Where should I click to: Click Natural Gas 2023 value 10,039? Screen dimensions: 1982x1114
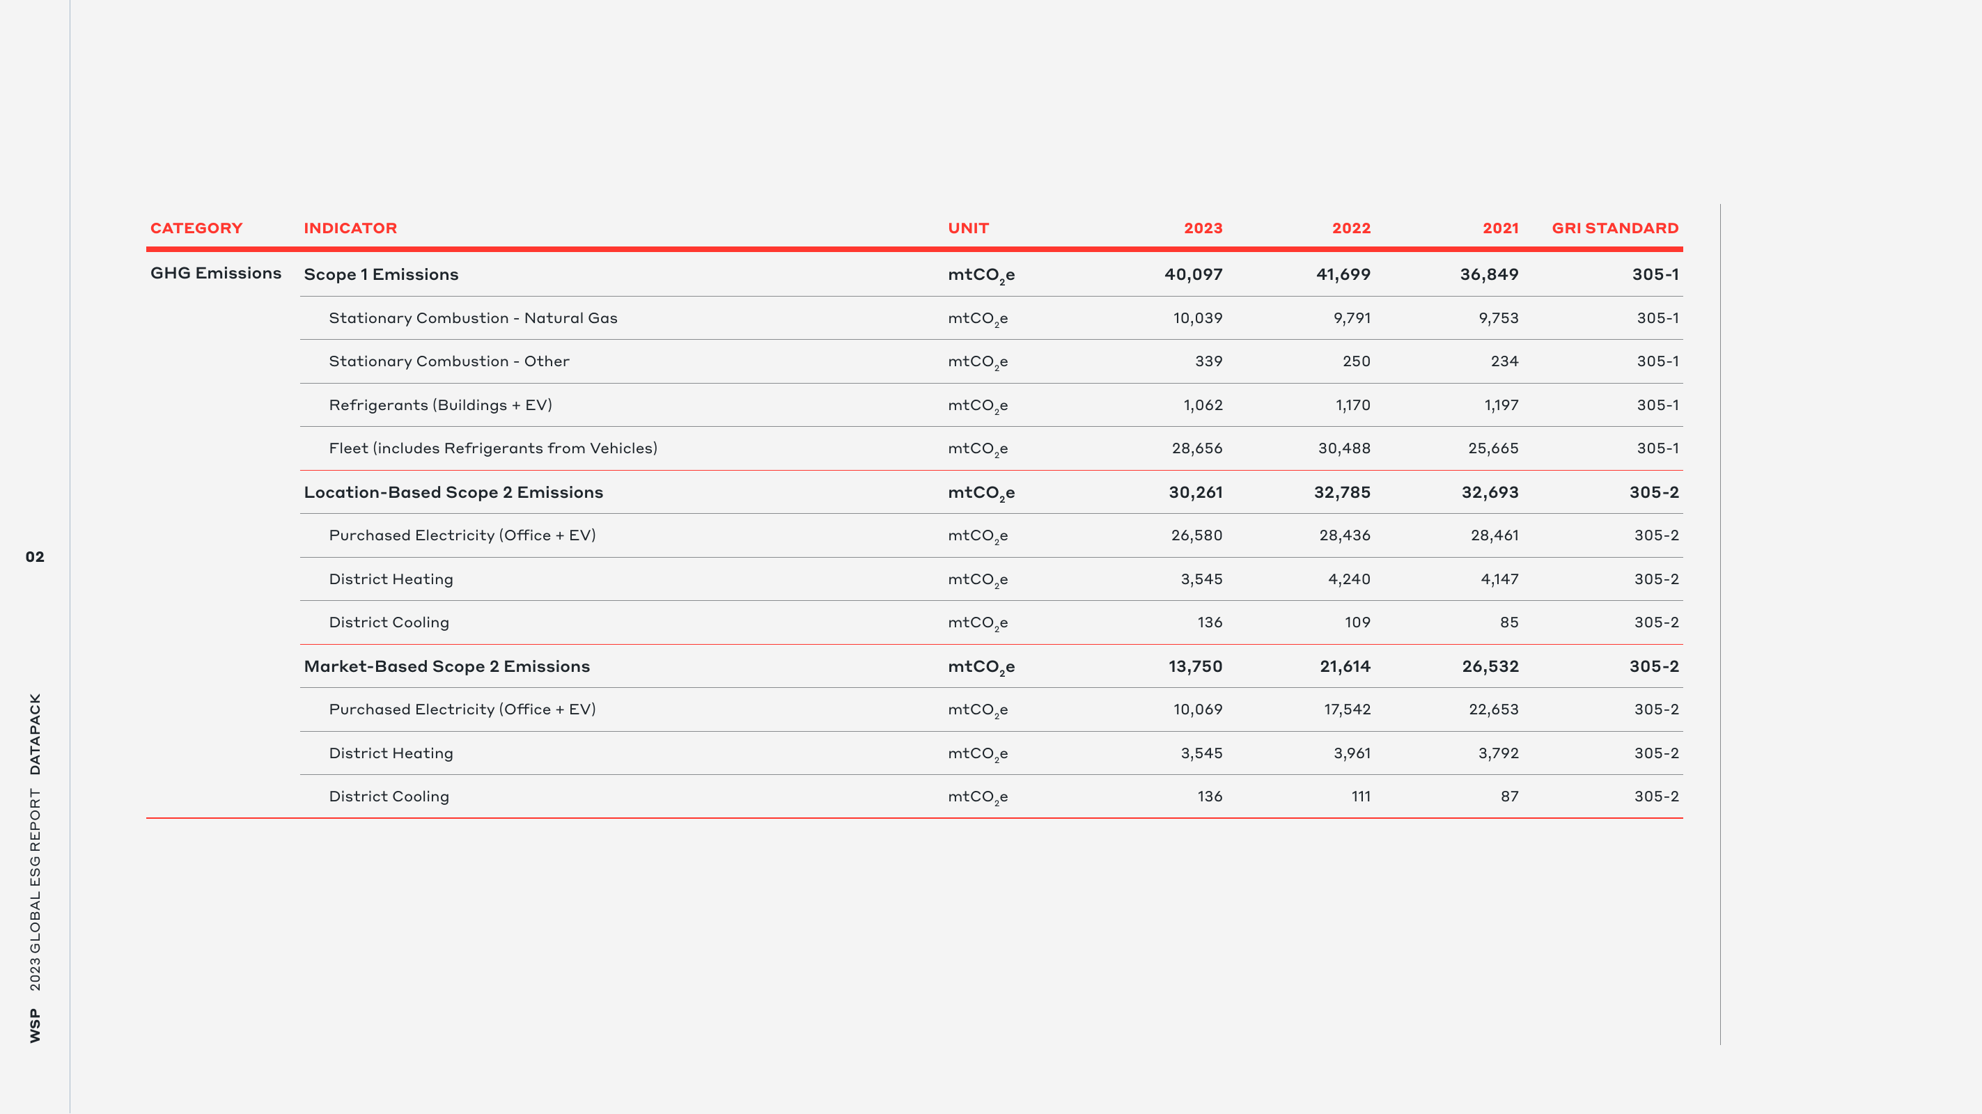pyautogui.click(x=1198, y=318)
